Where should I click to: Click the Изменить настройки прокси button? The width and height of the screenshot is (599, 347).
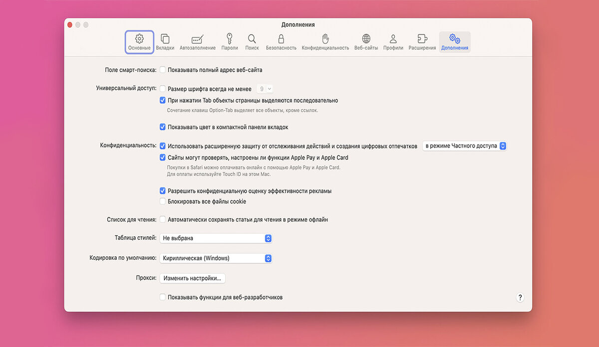coord(193,278)
